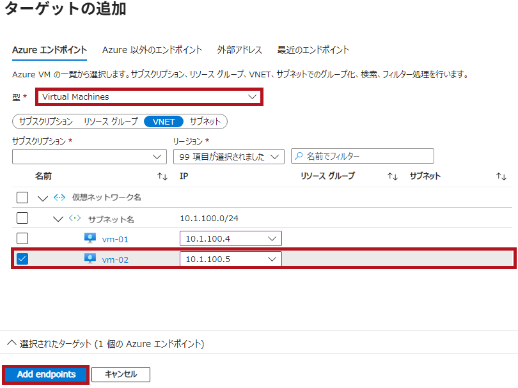Collapse the サブネット名 tree node
The height and width of the screenshot is (388, 518).
58,219
